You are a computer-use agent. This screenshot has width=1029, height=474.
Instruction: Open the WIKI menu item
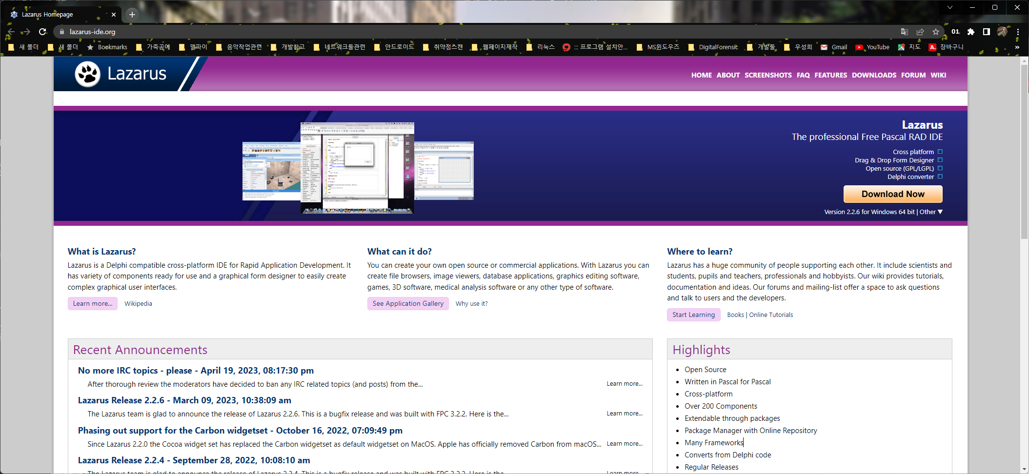click(x=938, y=75)
